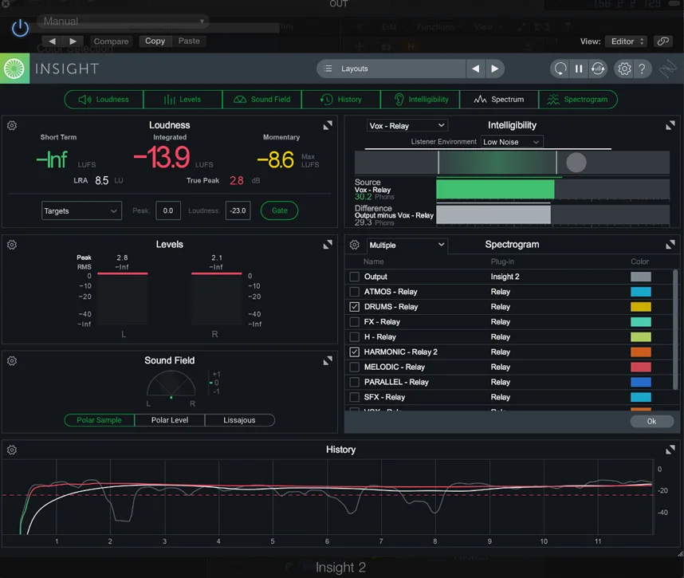The image size is (684, 578).
Task: Click the Paste button
Action: (x=189, y=41)
